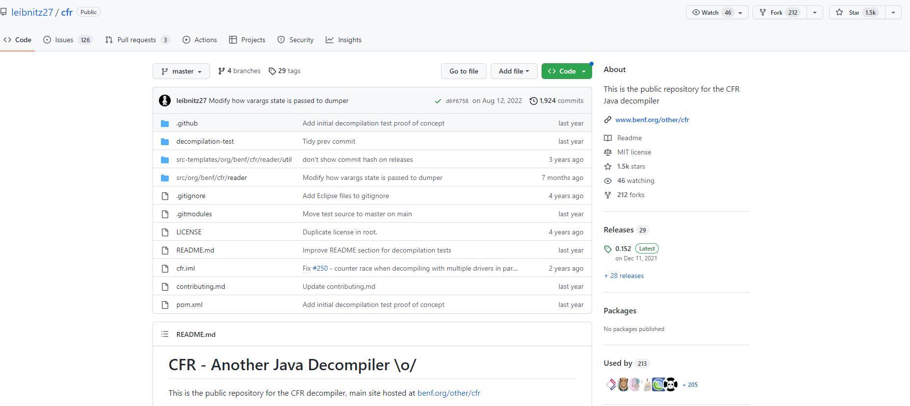Open the Pull requests tab
The width and height of the screenshot is (910, 406).
tap(137, 40)
